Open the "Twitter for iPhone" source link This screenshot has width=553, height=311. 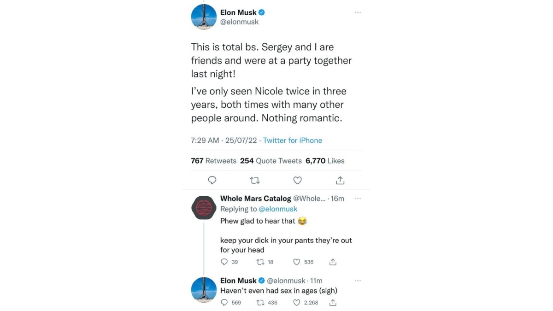293,141
